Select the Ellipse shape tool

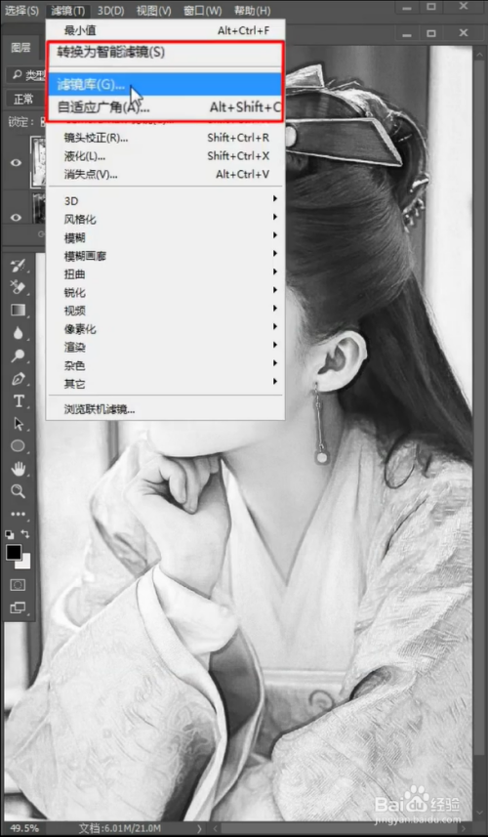click(19, 445)
